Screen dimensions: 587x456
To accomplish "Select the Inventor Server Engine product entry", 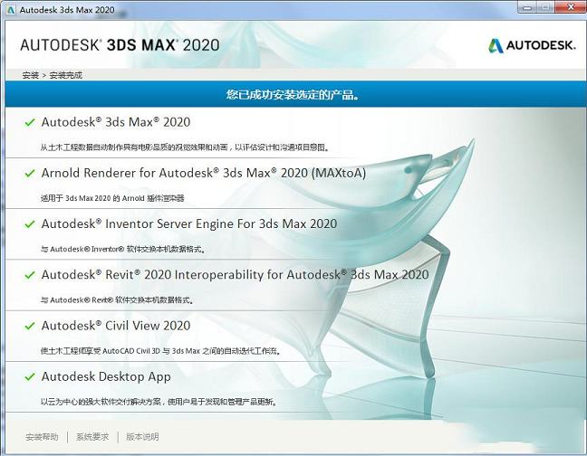I will coord(189,223).
